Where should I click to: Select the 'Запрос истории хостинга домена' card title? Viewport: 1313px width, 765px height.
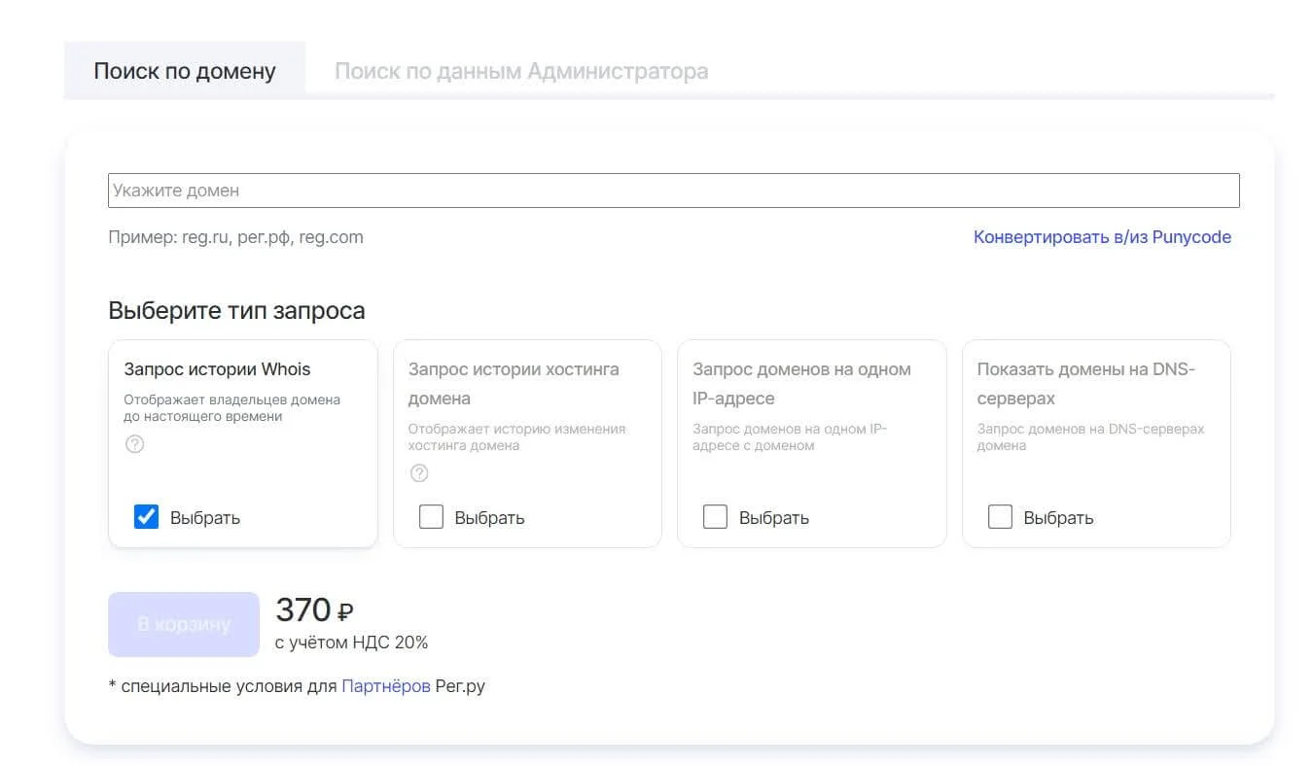(x=514, y=383)
